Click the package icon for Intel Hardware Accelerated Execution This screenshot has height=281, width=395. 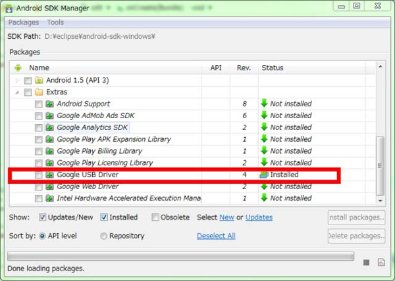[49, 198]
